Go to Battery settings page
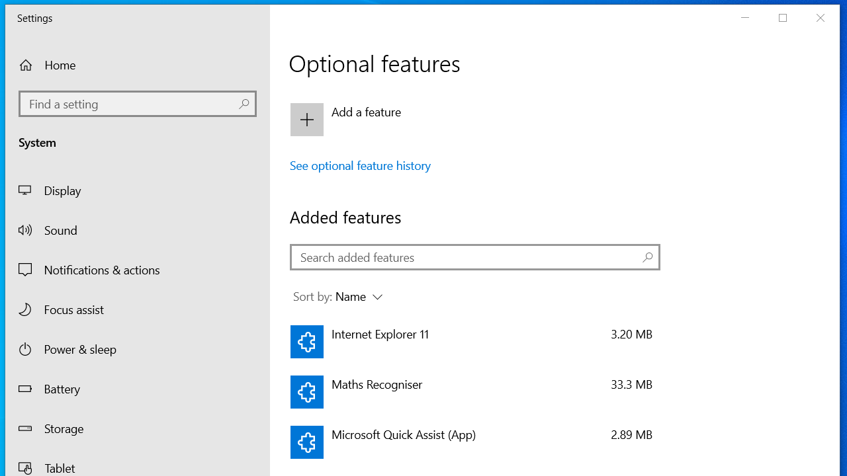Screen dimensions: 847x476 [62, 389]
